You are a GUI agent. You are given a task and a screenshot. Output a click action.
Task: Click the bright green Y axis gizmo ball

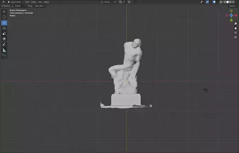click(x=231, y=20)
